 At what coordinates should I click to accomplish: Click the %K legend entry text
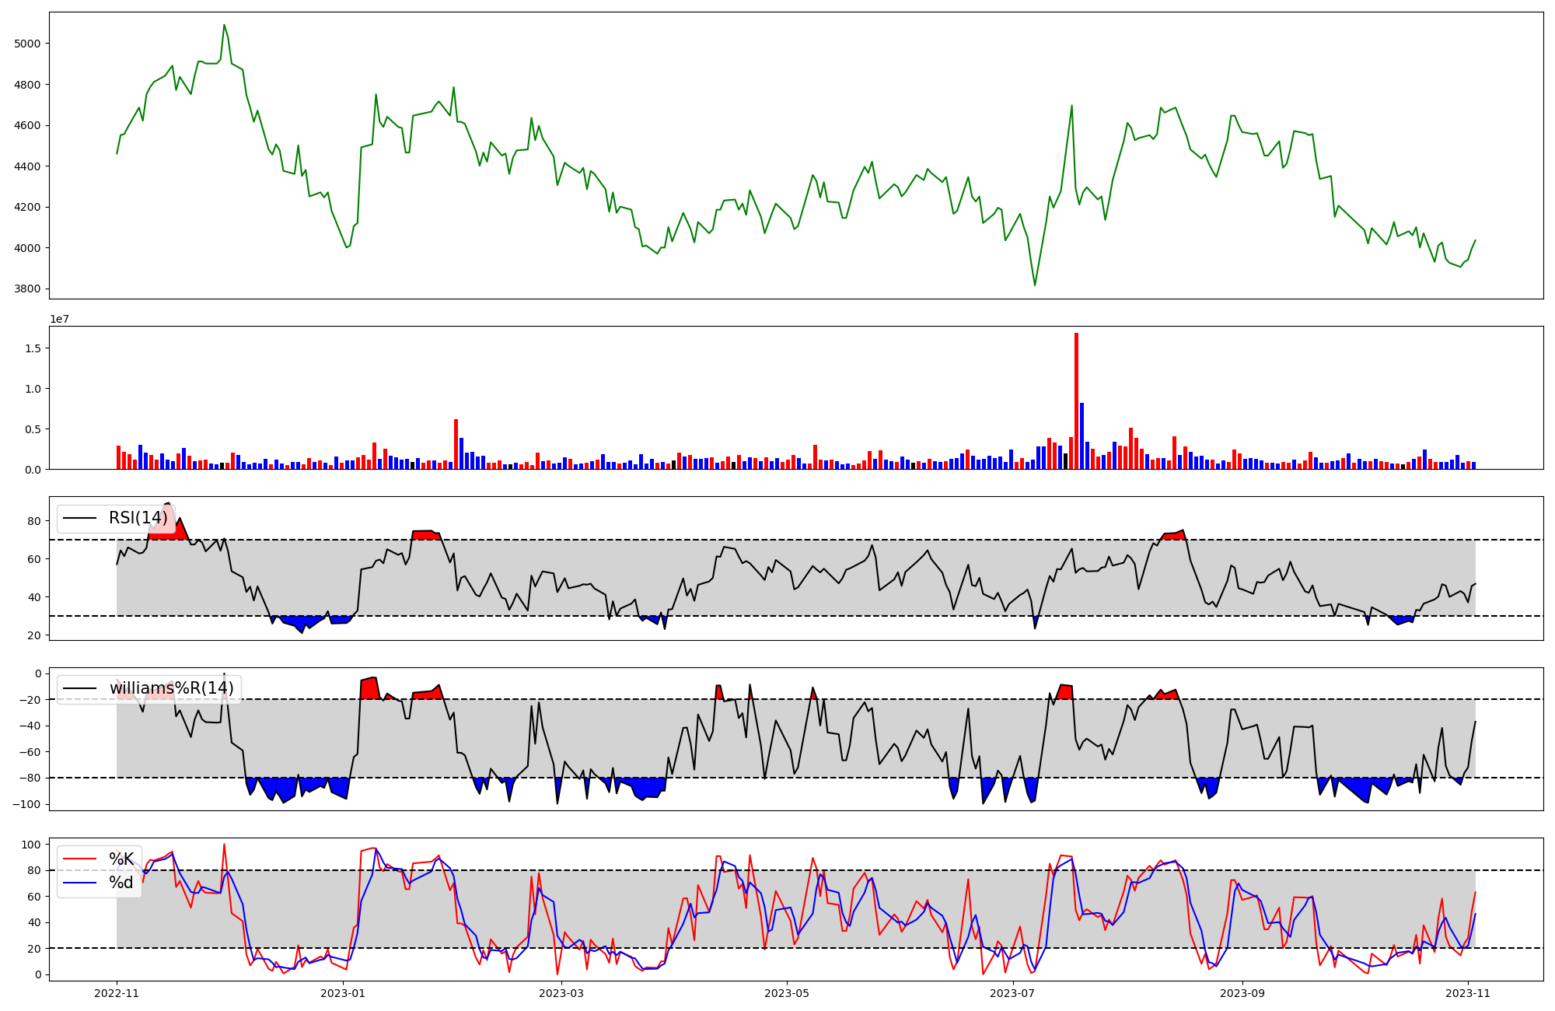click(x=121, y=859)
